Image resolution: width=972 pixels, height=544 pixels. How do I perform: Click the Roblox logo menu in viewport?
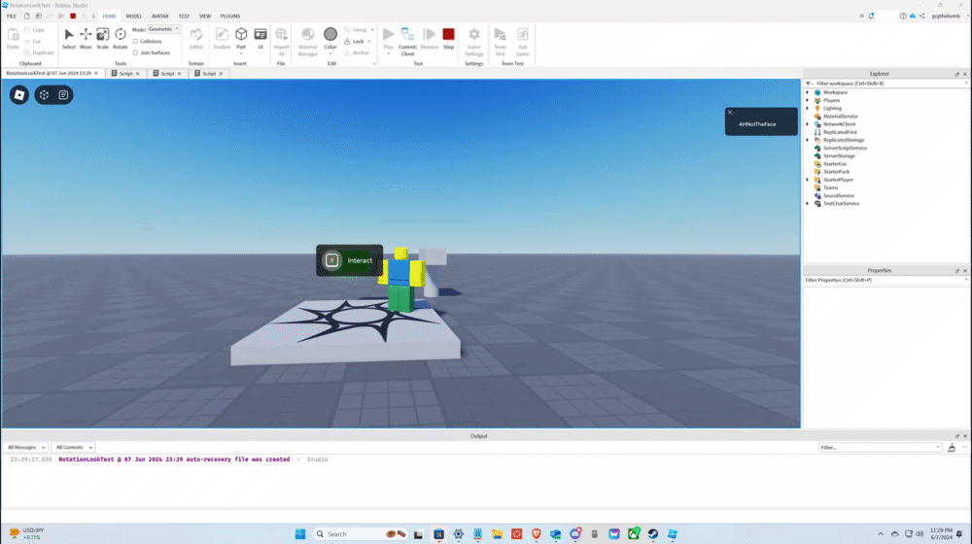[19, 94]
